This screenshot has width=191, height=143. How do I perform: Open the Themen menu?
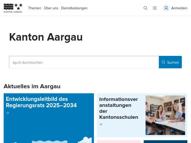point(35,8)
